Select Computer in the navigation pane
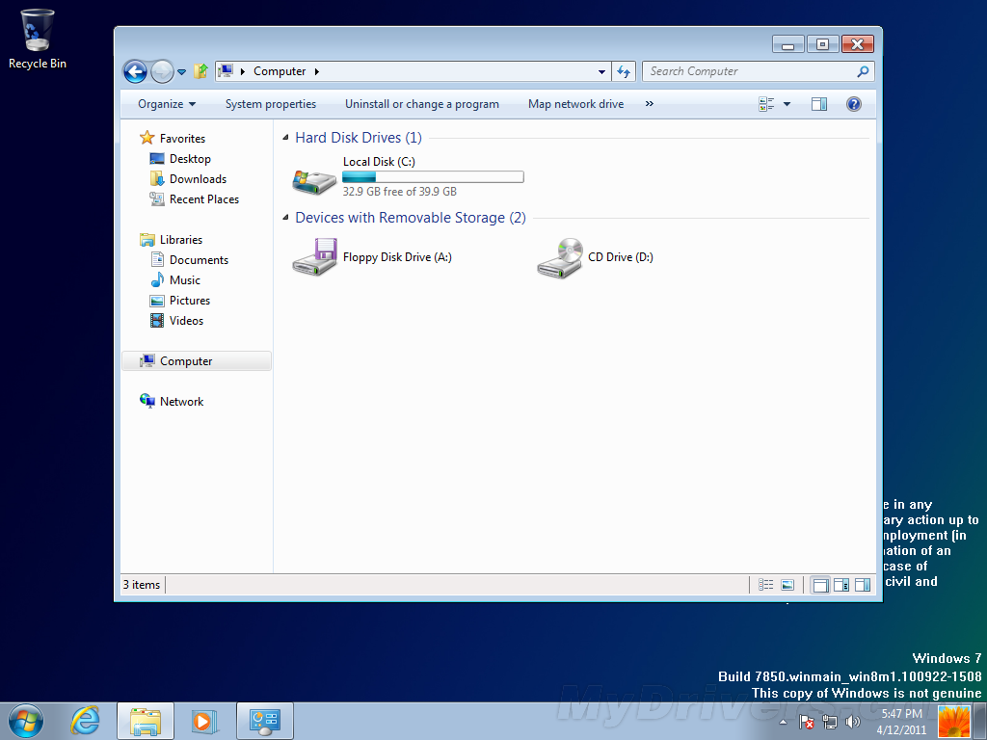Viewport: 987px width, 740px height. (197, 361)
